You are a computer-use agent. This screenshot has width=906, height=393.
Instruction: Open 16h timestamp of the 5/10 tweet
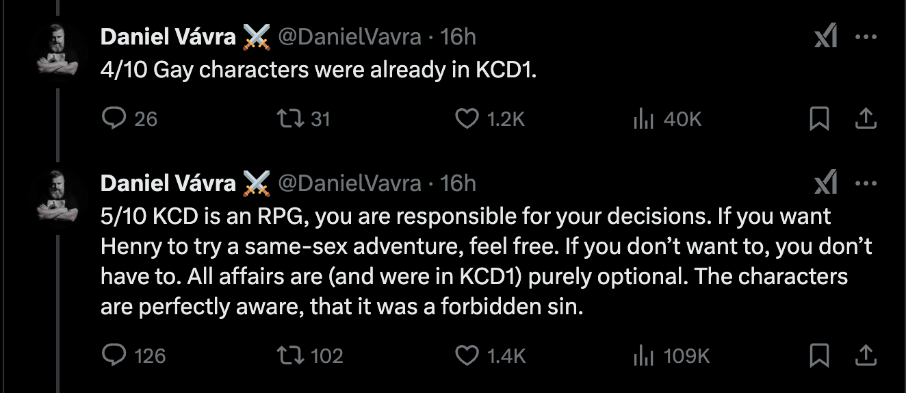[458, 183]
